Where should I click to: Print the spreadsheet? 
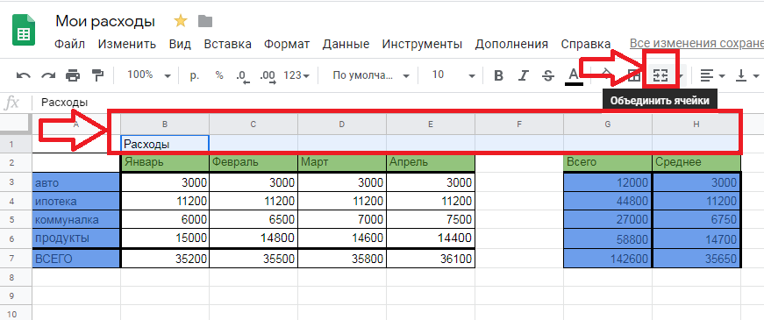click(x=73, y=75)
